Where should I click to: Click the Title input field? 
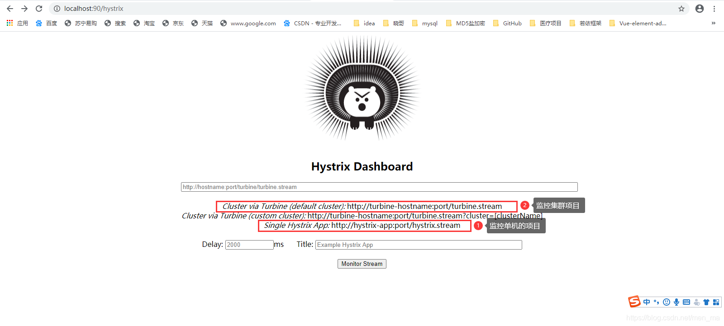[419, 245]
